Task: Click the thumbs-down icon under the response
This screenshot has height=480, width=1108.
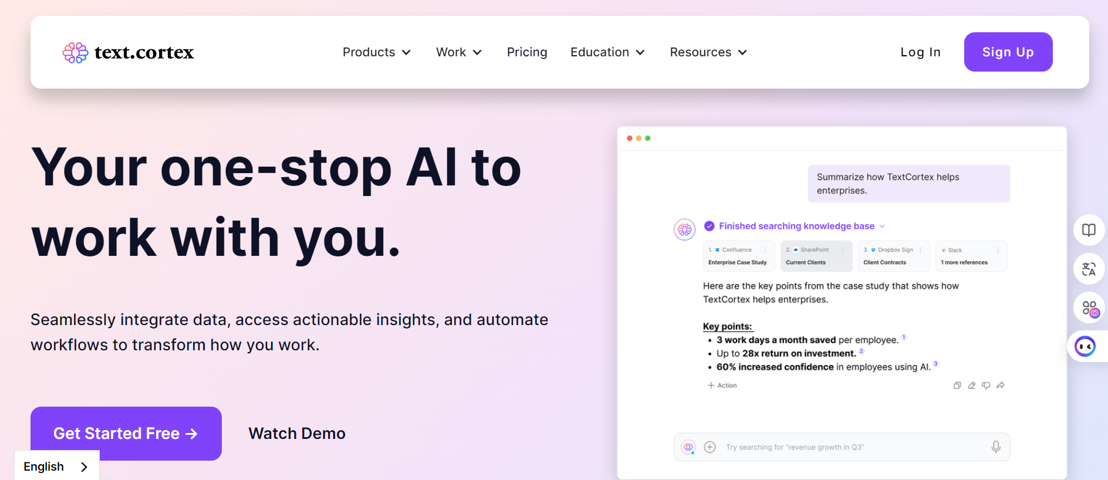Action: (x=986, y=386)
